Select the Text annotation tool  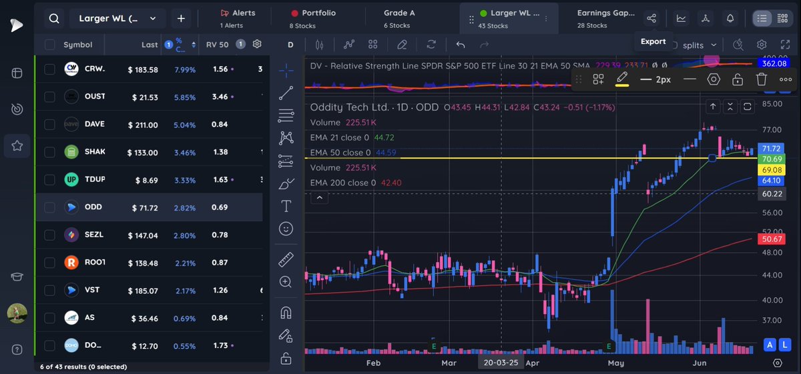point(286,206)
